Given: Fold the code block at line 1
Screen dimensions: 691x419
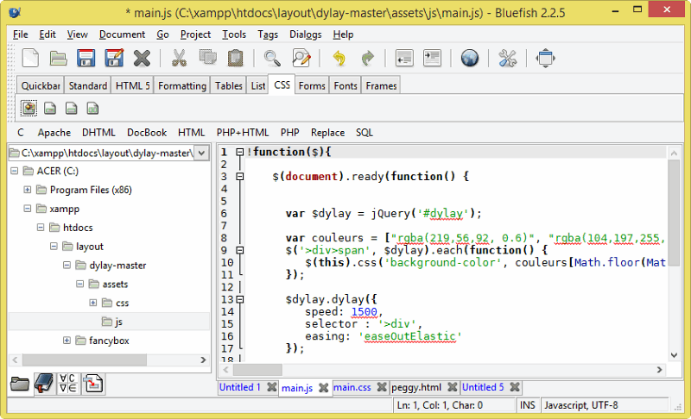Looking at the screenshot, I should [240, 152].
